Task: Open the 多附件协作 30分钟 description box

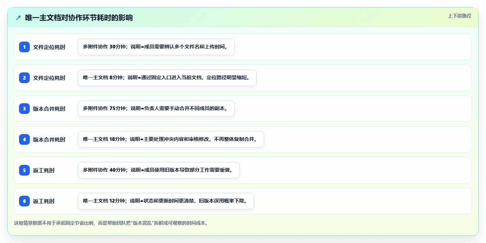Action: pyautogui.click(x=156, y=47)
